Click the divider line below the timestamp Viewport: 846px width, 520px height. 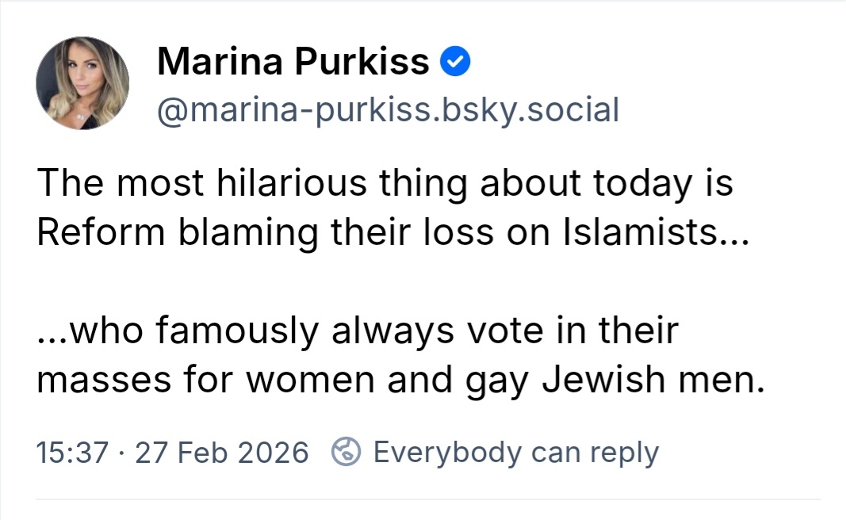coord(428,499)
